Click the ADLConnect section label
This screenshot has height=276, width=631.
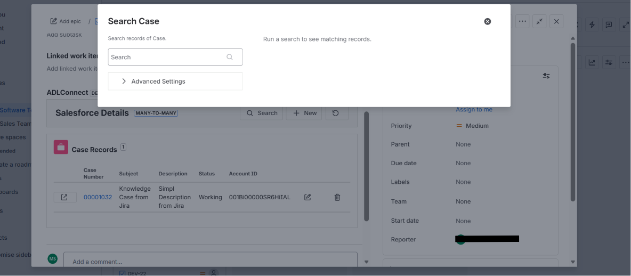(67, 92)
